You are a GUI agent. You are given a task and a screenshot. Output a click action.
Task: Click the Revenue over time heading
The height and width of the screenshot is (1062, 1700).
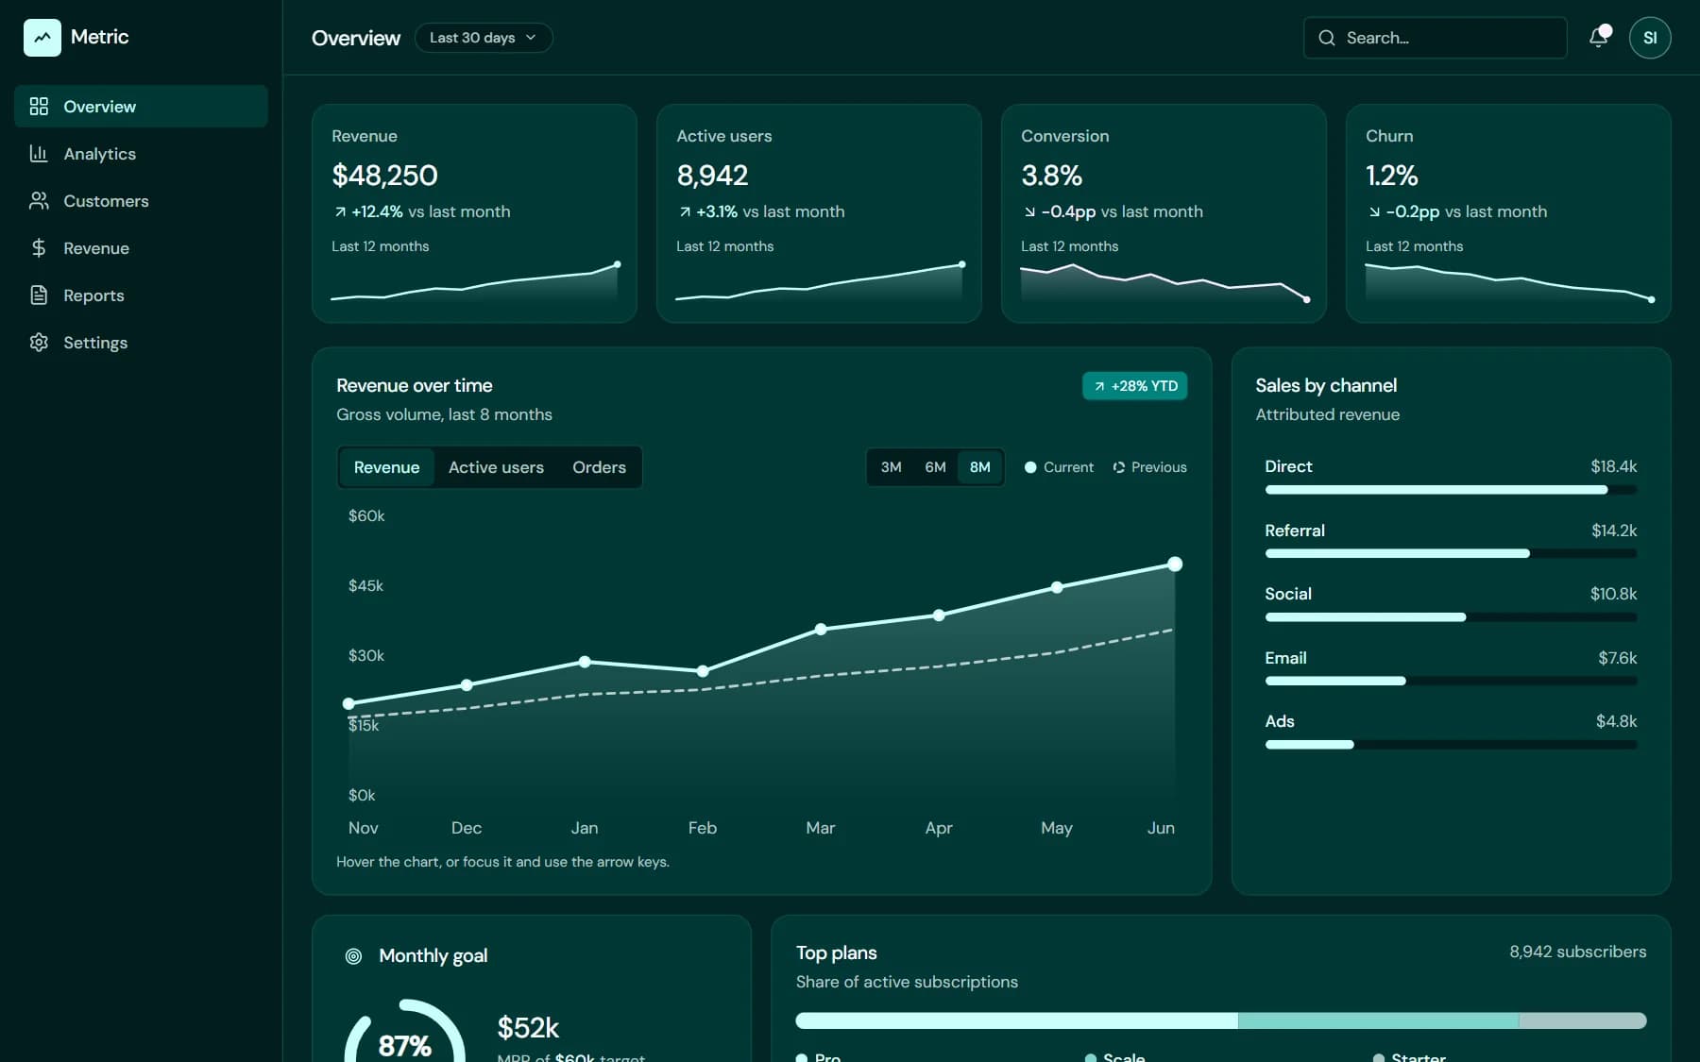(414, 385)
